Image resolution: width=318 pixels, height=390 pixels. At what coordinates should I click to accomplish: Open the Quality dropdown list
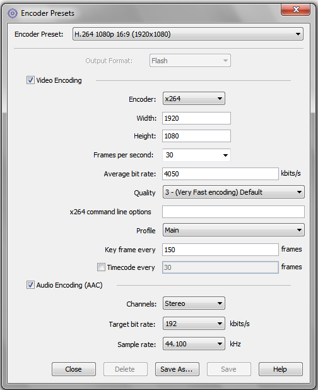click(233, 192)
